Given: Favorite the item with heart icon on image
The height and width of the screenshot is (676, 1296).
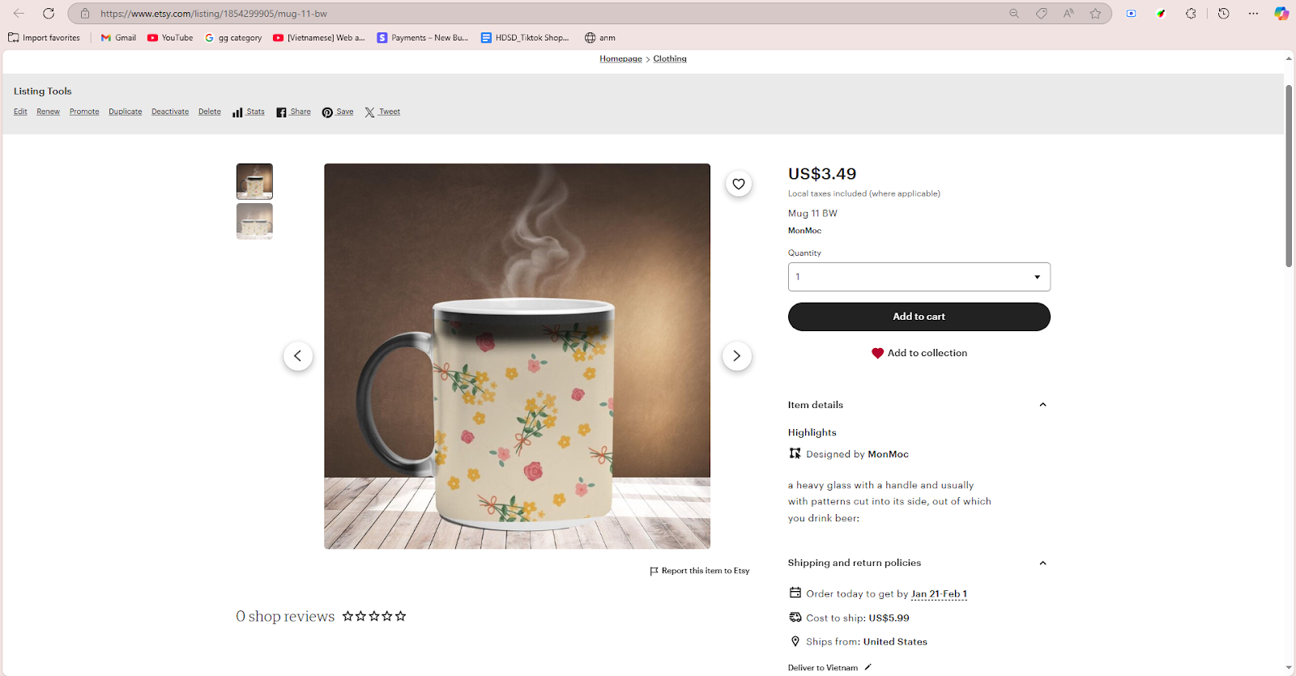Looking at the screenshot, I should tap(739, 184).
